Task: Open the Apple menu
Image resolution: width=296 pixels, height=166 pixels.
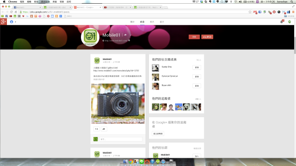Action: tap(4, 1)
